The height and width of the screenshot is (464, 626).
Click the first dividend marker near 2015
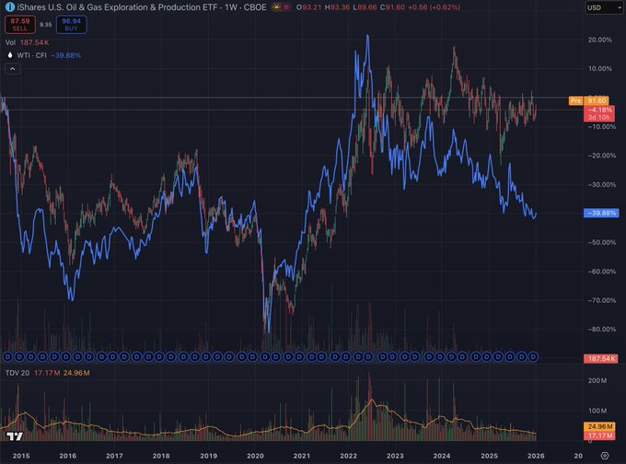(x=8, y=356)
